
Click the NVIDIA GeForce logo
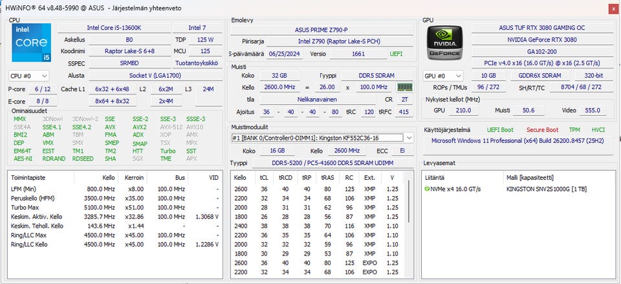coord(444,43)
